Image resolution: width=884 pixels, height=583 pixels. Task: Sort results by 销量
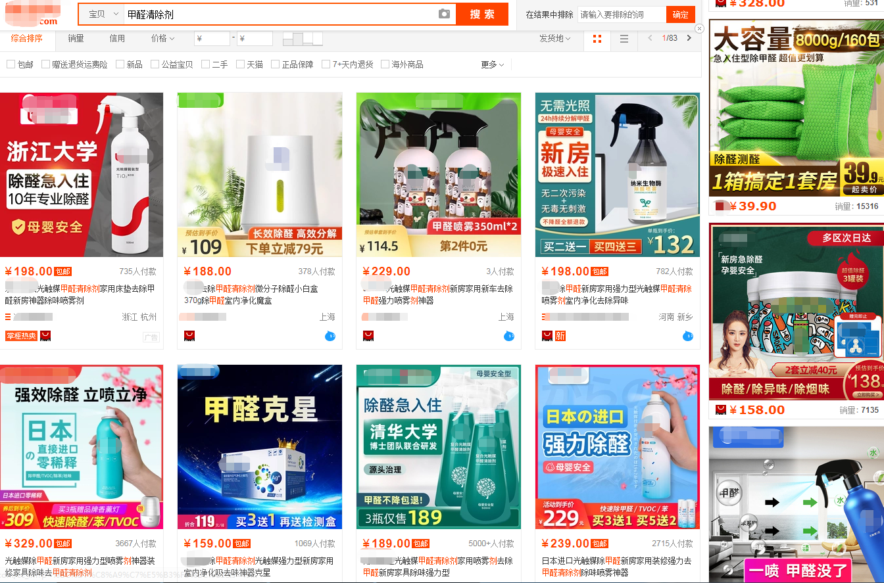click(76, 39)
